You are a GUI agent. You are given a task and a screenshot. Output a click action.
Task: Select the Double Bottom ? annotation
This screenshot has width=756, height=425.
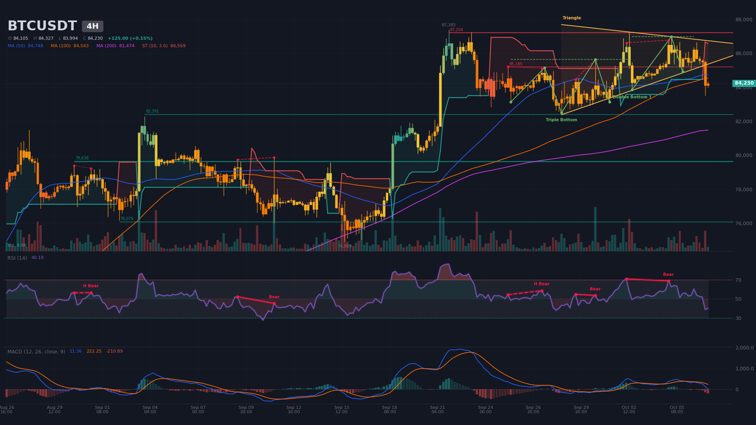(x=632, y=97)
